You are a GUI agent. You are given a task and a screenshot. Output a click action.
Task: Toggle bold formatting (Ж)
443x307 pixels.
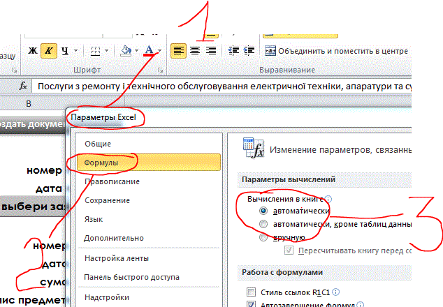(33, 51)
